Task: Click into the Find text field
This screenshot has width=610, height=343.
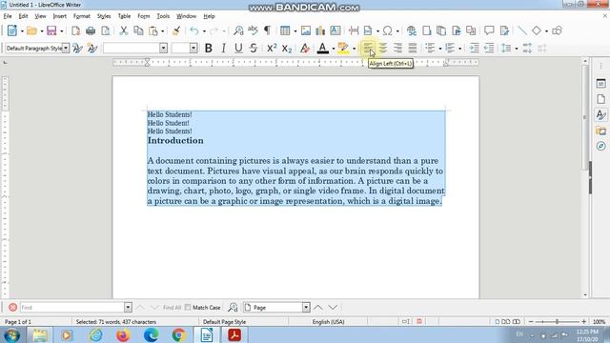Action: (x=72, y=307)
